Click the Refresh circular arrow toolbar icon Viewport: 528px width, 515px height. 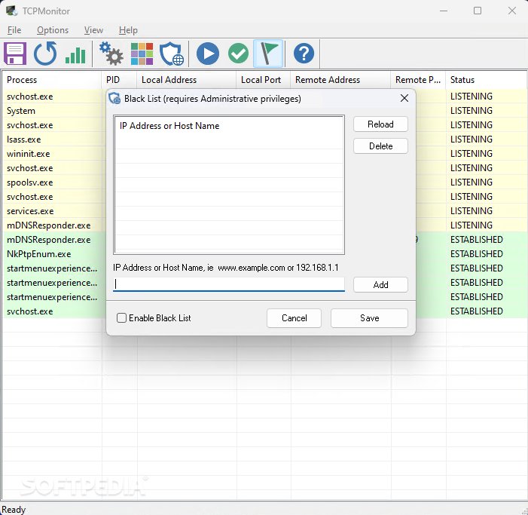(45, 54)
